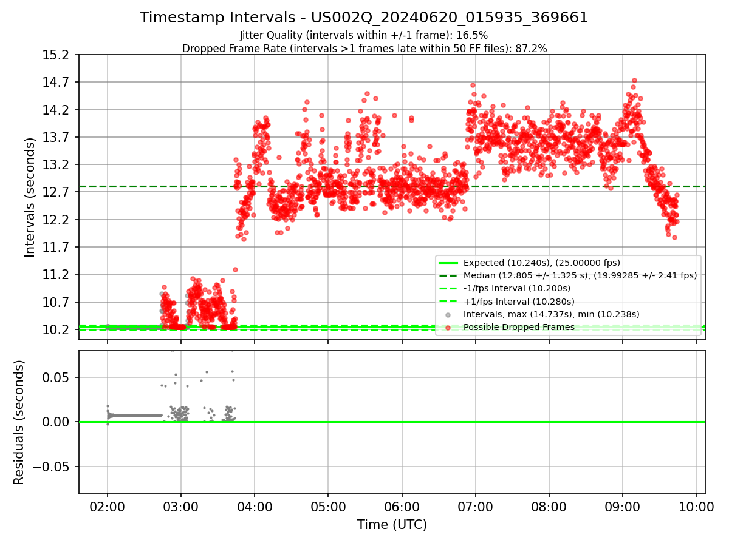The image size is (729, 546).
Task: Click the gray dot marker beside the "Intervals, max" legend entry
Action: pos(448,315)
